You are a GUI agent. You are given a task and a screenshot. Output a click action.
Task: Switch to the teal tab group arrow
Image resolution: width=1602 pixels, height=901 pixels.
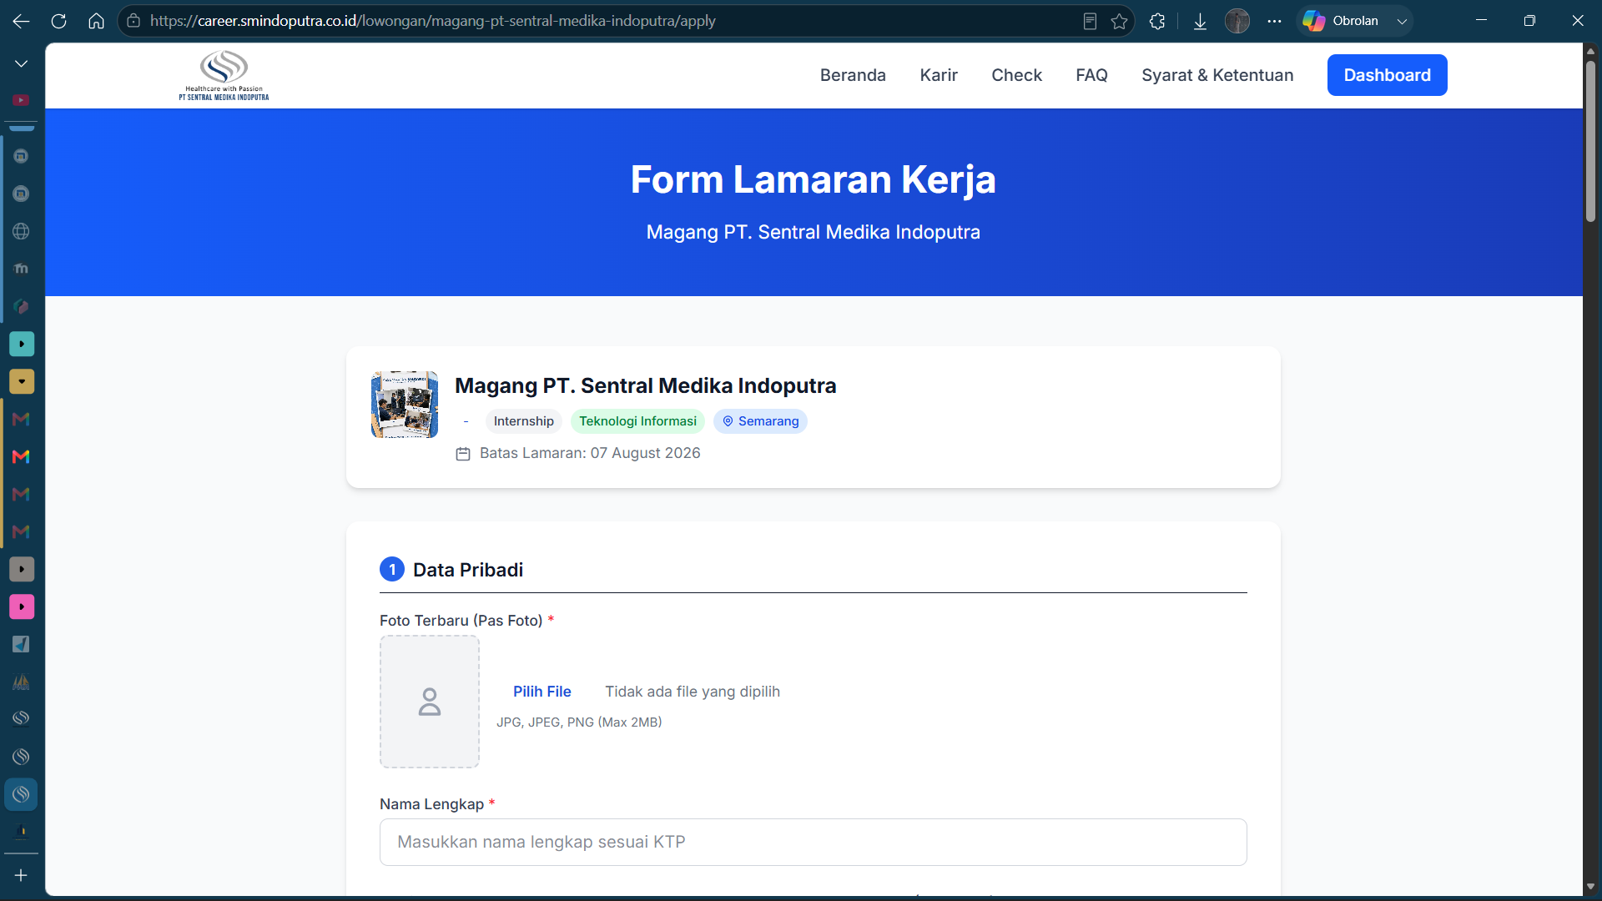tap(22, 344)
